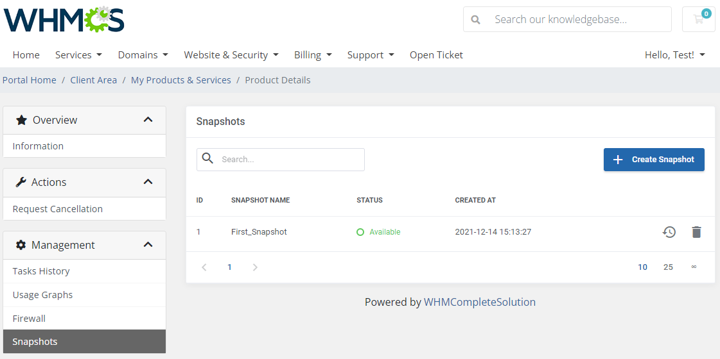Click the green Available status circle

point(360,232)
